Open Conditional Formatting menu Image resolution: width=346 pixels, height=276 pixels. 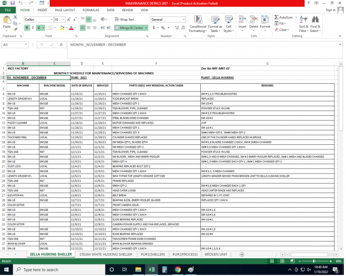[x=198, y=24]
